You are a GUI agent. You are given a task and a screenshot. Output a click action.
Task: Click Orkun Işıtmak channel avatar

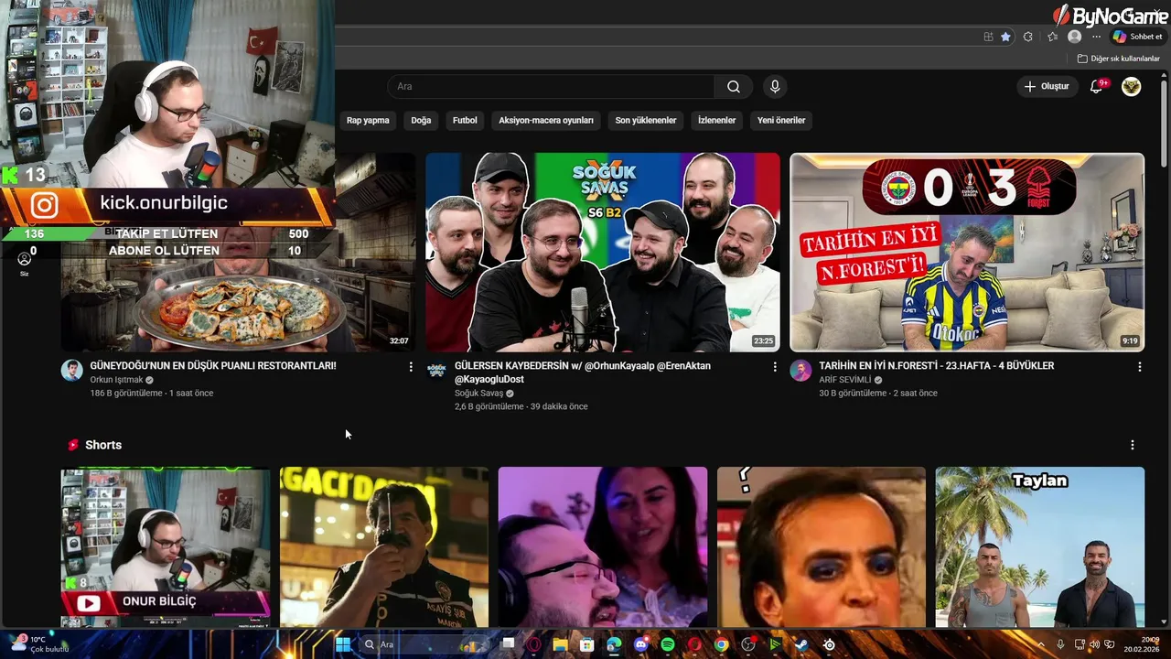[71, 370]
